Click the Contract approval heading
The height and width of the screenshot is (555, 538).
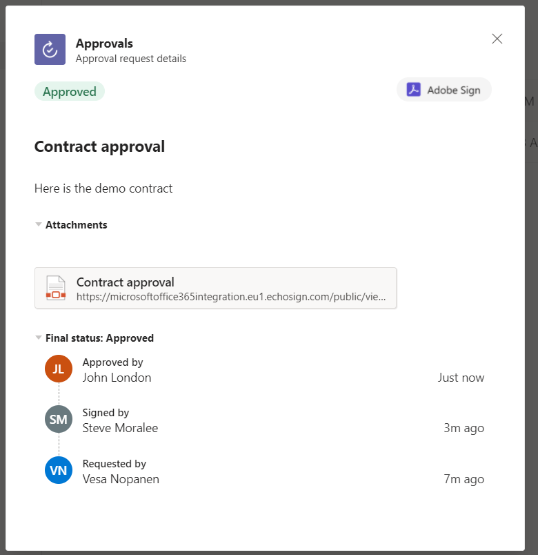point(99,146)
